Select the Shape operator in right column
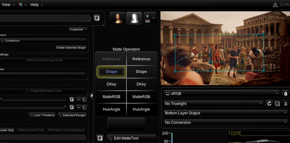The image size is (290, 143). tap(141, 72)
